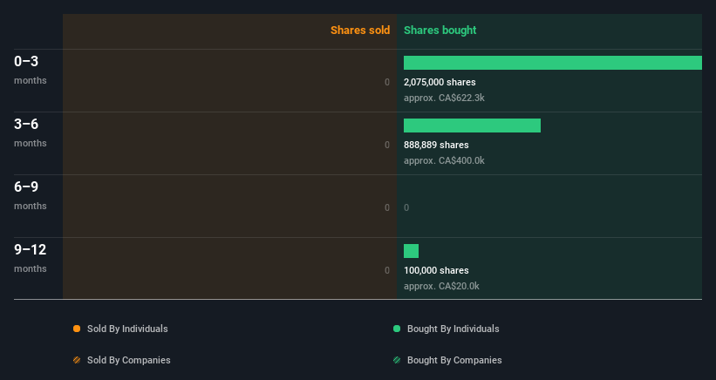Select the 'Bought By Companies' legend label

(x=454, y=360)
